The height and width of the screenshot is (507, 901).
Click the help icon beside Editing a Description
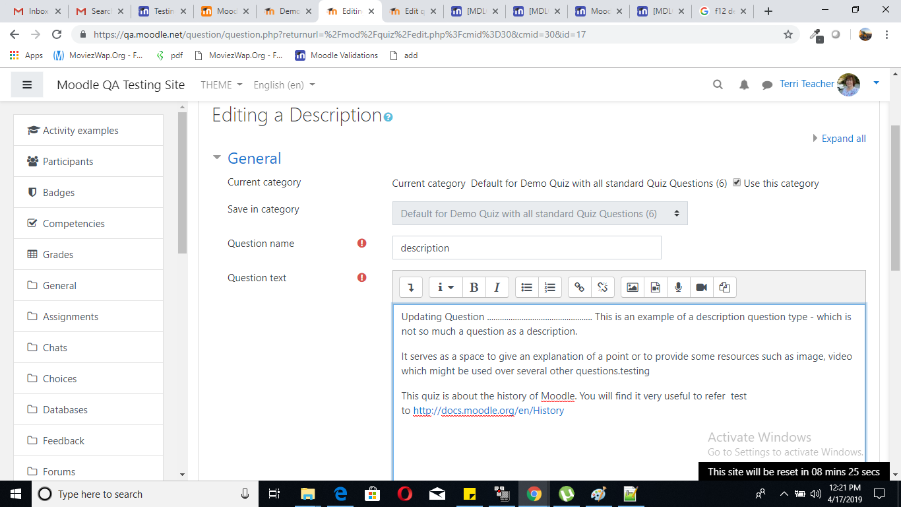click(388, 118)
